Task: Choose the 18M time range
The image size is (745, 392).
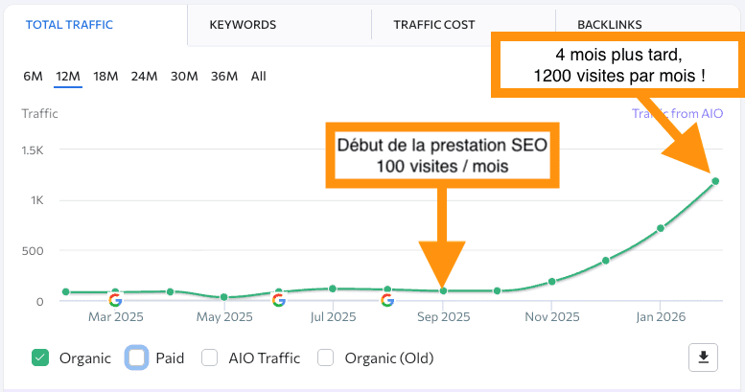Action: pyautogui.click(x=105, y=76)
